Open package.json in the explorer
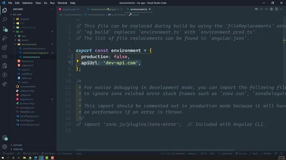 click(27, 108)
